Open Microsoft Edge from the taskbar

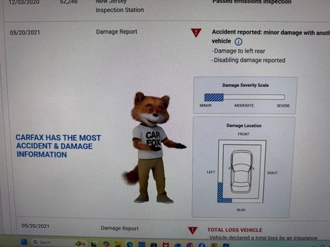[x=130, y=244]
